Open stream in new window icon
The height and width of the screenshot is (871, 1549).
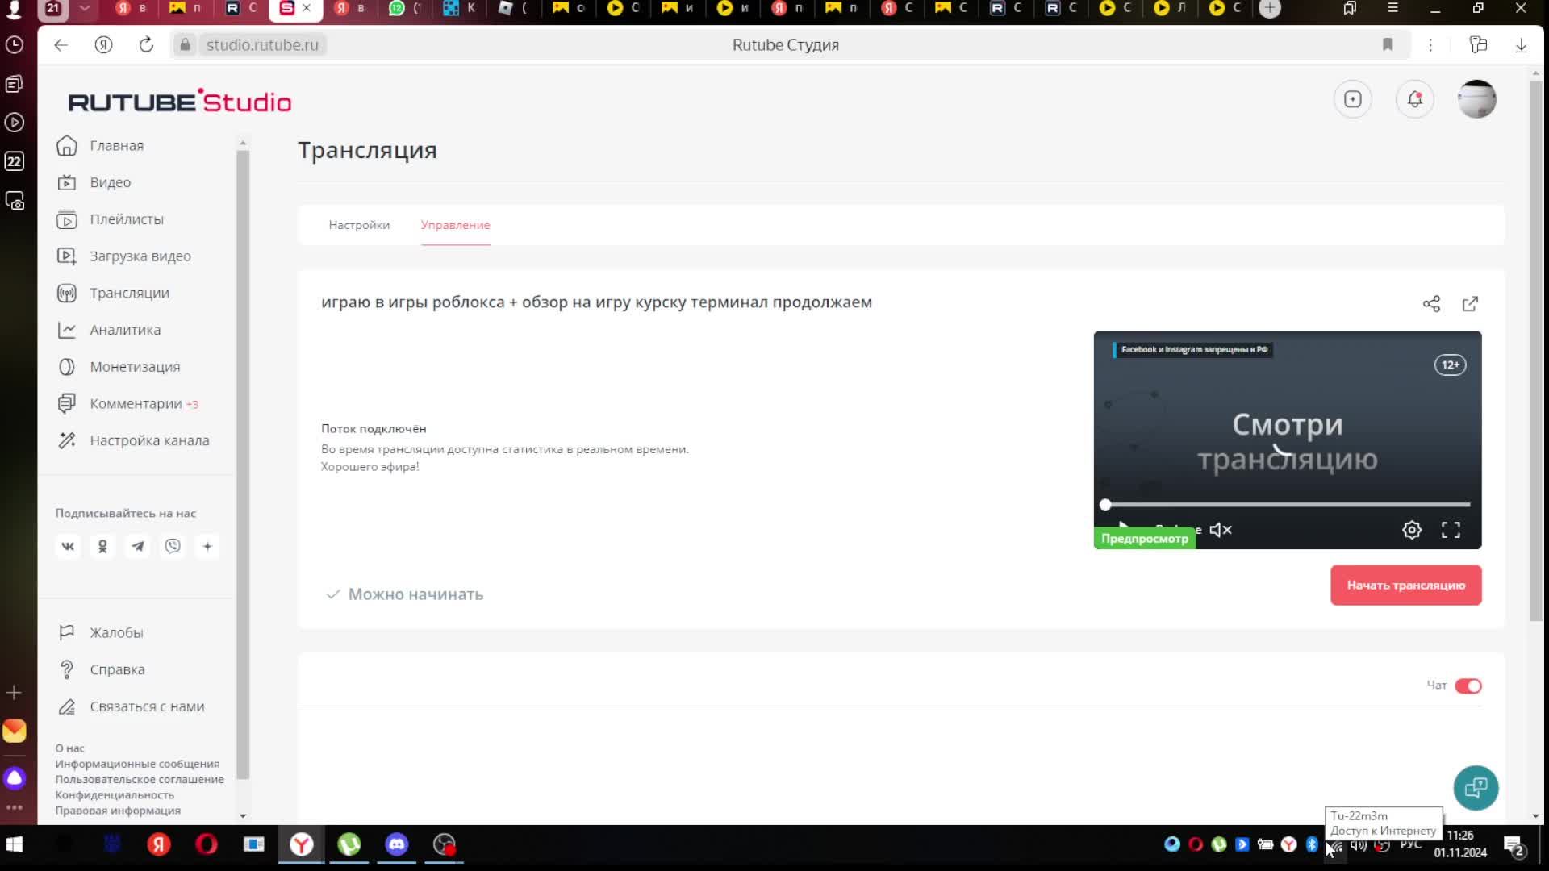[x=1470, y=304]
